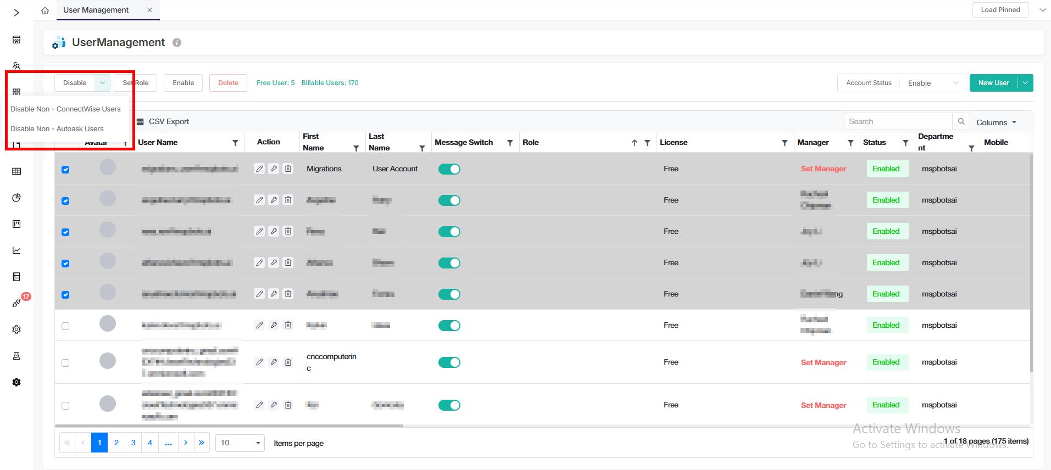Screen dimensions: 1051x470
Task: Click Set Manager link for Migrations user
Action: tap(823, 169)
